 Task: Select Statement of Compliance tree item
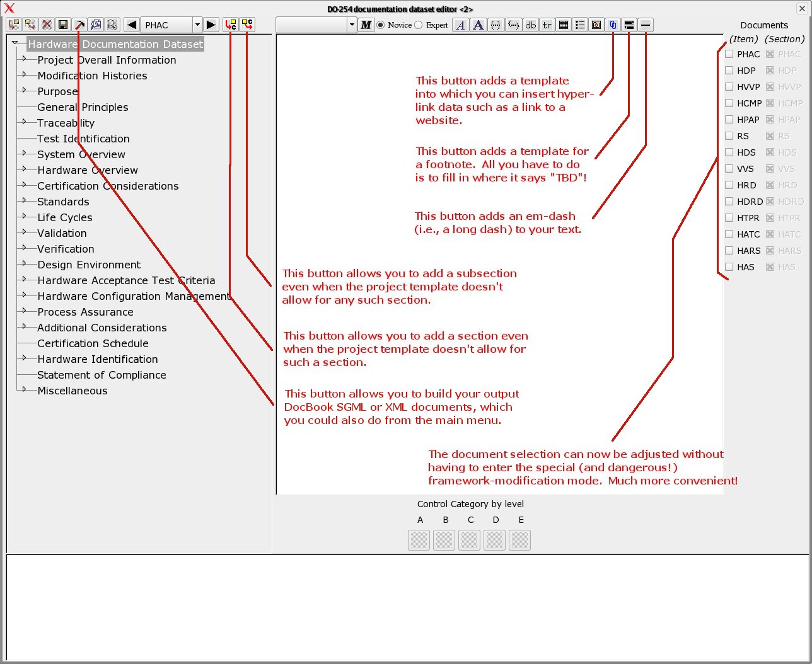101,375
